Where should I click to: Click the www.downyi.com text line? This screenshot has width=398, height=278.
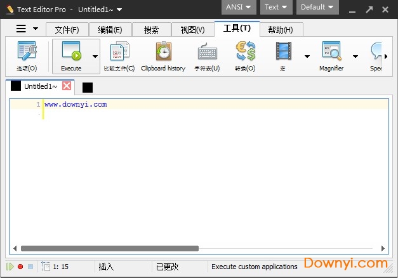76,104
